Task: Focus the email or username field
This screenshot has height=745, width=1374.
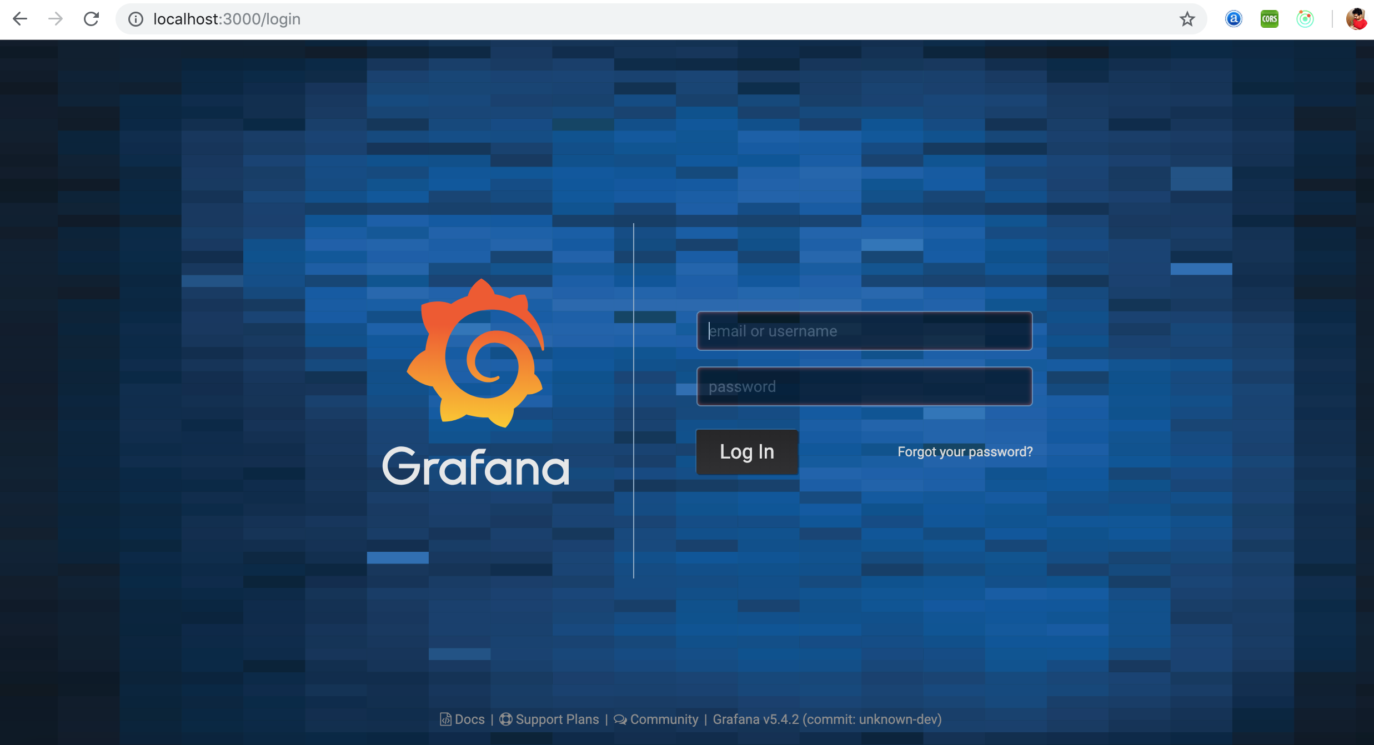Action: coord(864,331)
